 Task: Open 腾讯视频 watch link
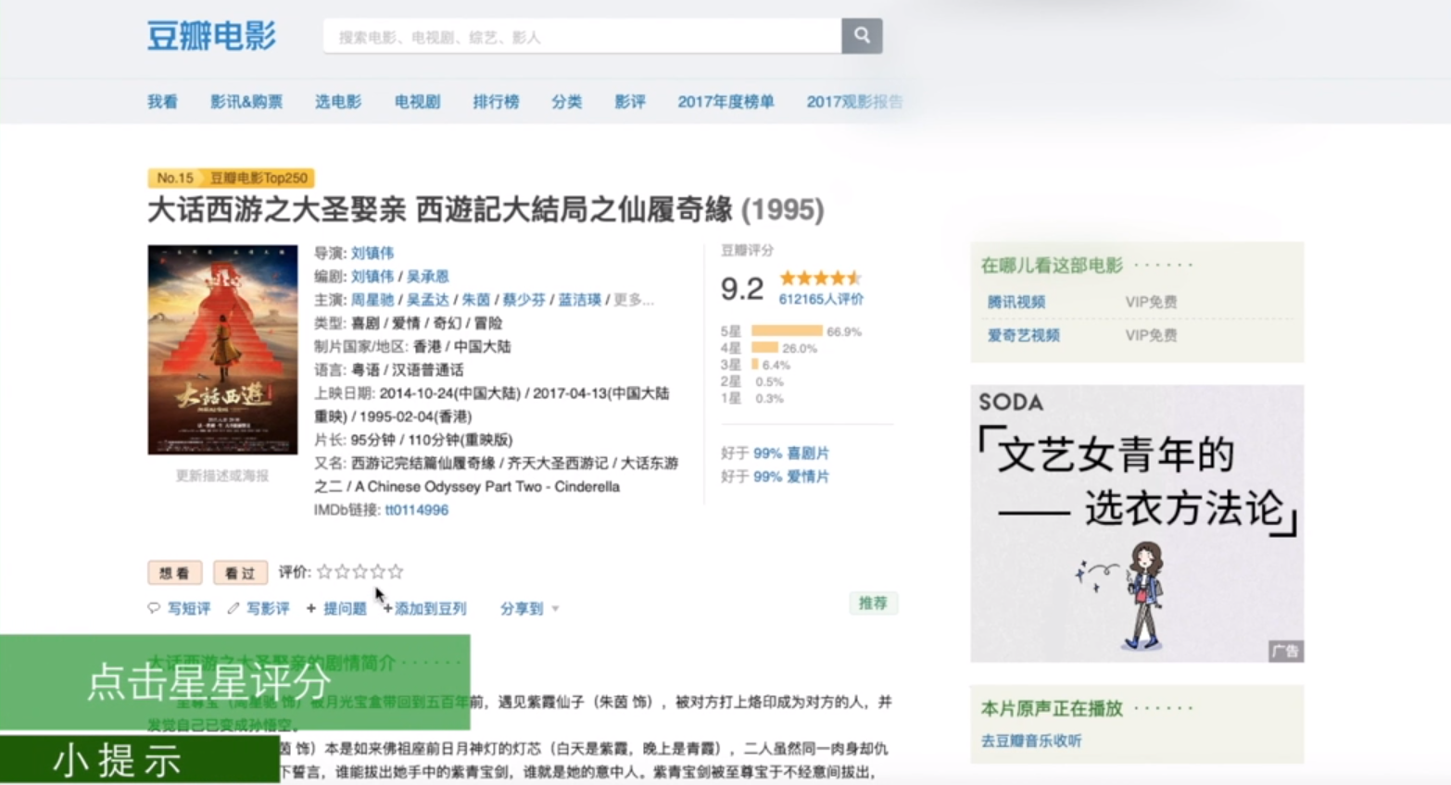(1016, 302)
